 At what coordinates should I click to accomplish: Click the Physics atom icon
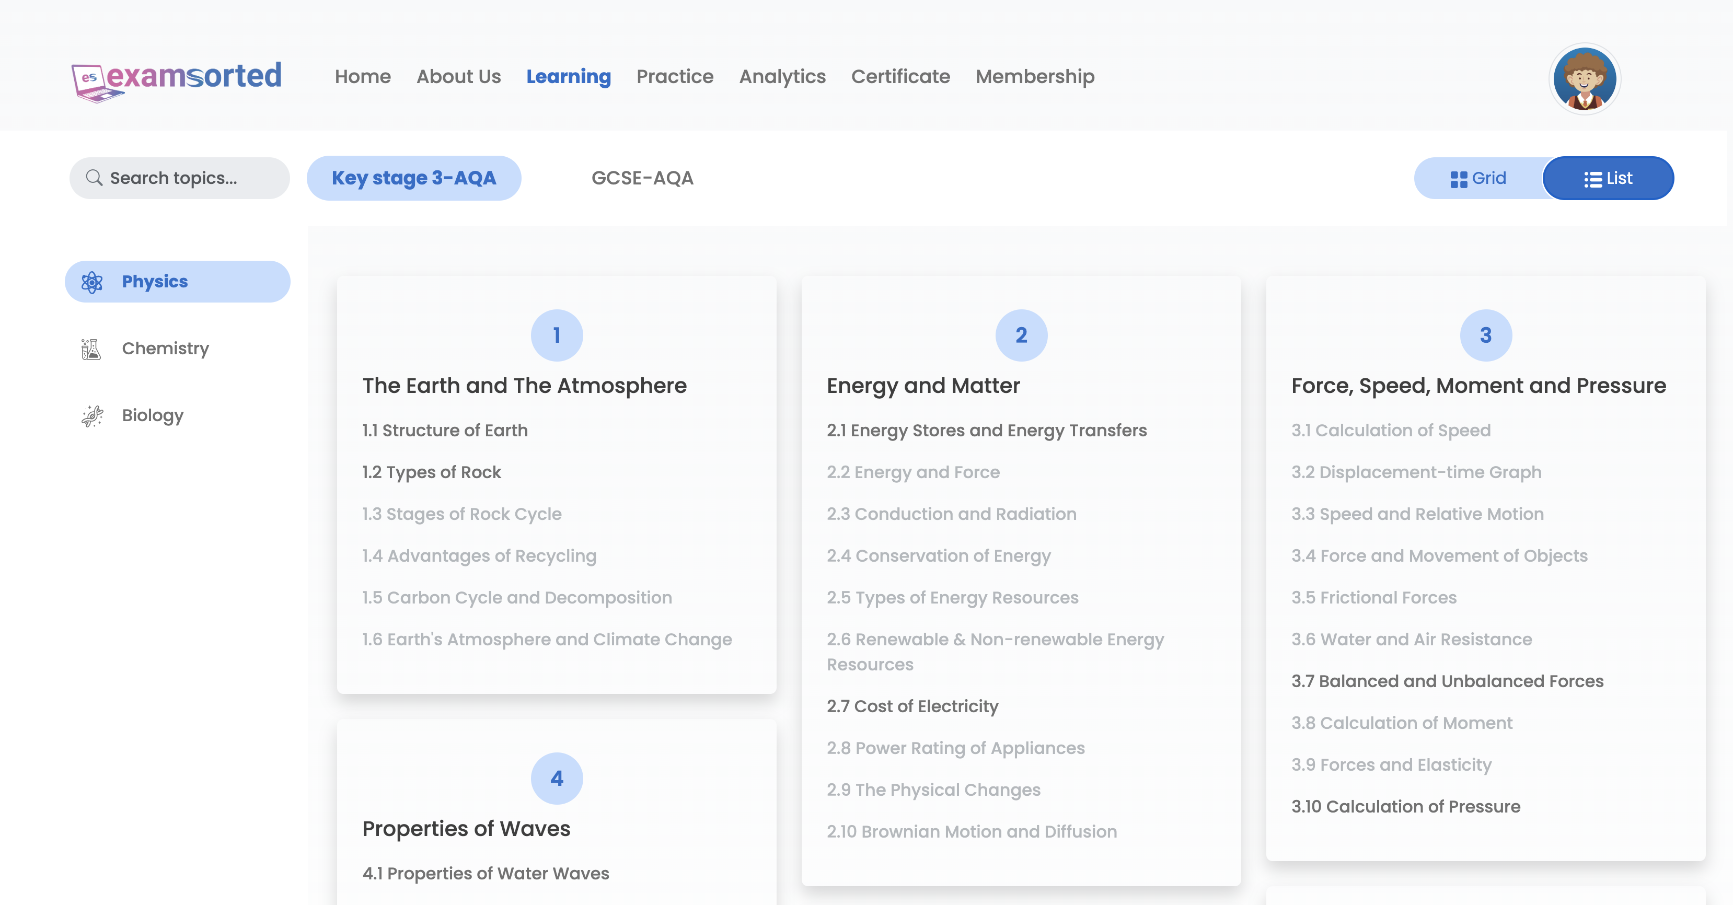92,282
